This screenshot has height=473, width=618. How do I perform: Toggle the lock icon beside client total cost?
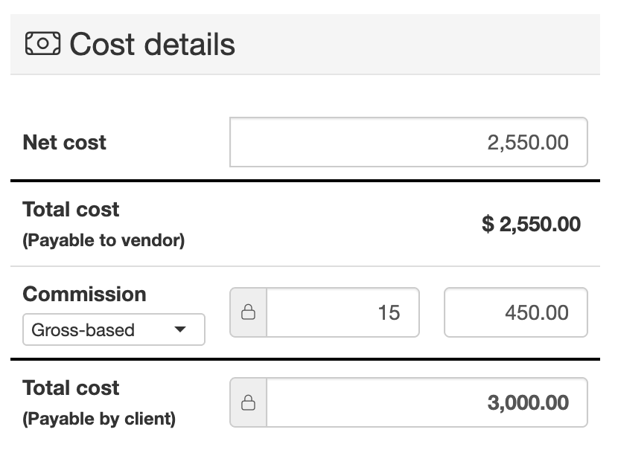249,403
